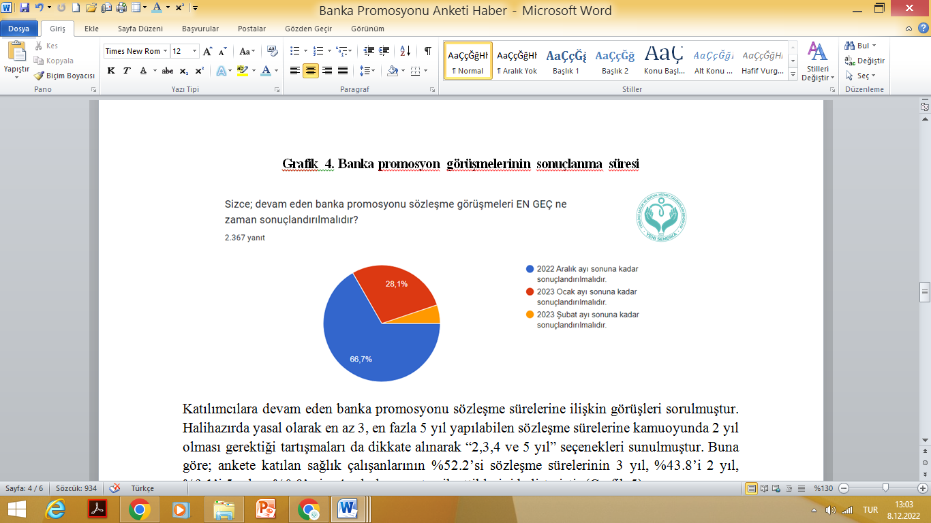Open the Dosya file menu
Screen dimensions: 931x523
[19, 29]
